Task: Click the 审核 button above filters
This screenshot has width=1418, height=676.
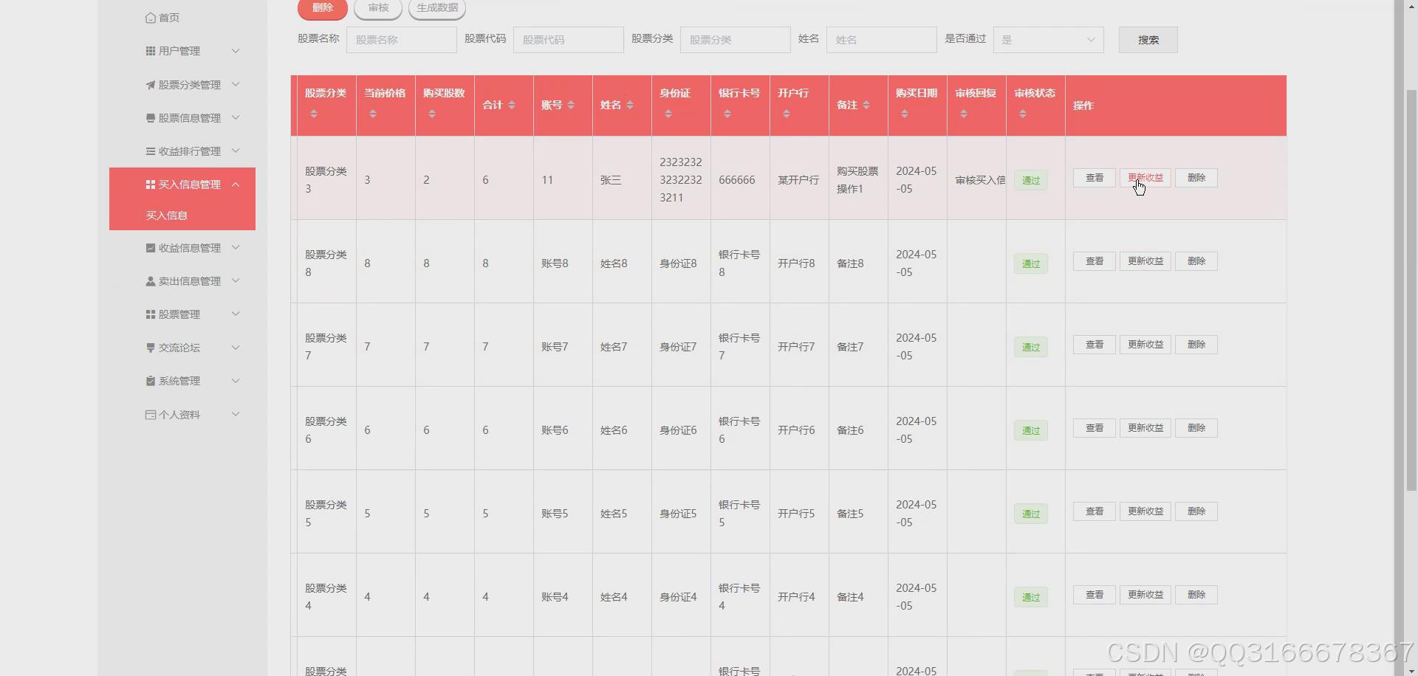Action: [x=378, y=8]
